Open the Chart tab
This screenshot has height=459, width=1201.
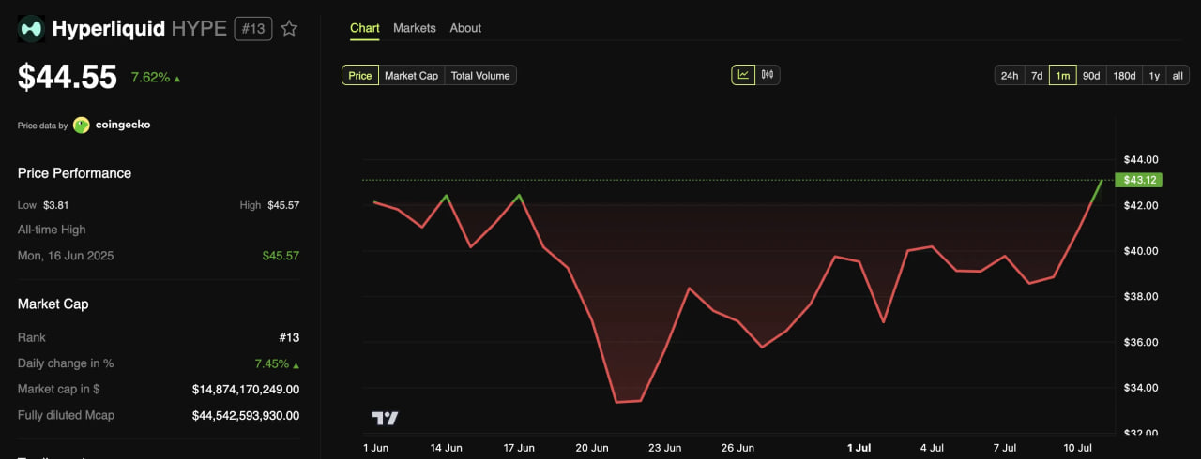365,28
